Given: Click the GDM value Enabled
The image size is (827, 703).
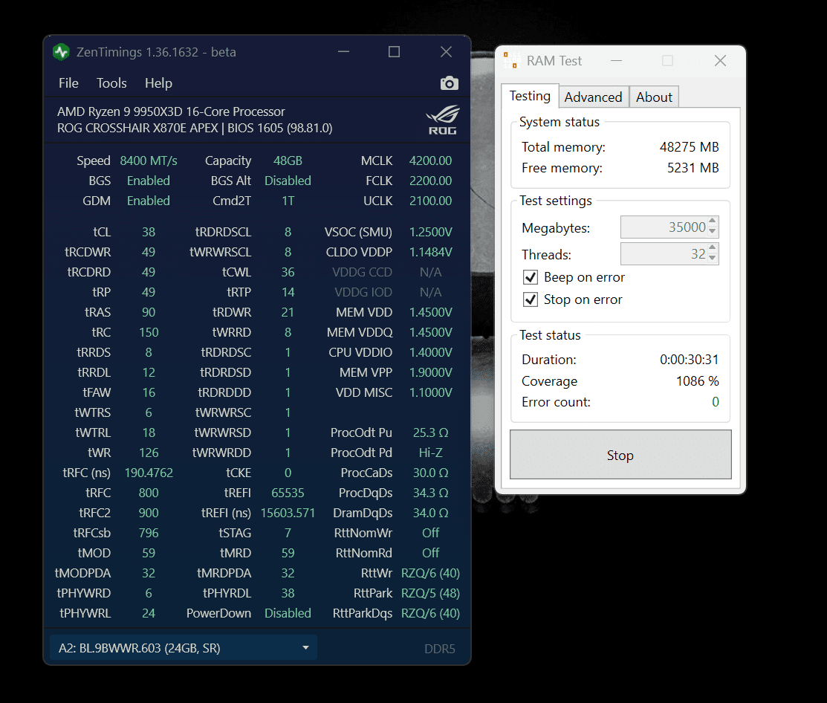Looking at the screenshot, I should tap(149, 201).
